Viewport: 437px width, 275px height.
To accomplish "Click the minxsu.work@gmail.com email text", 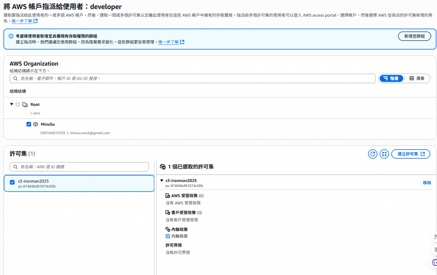I will click(x=90, y=133).
